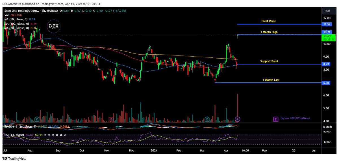Click the Pivot Point label
Screen dimensions: 339x163
click(x=268, y=21)
